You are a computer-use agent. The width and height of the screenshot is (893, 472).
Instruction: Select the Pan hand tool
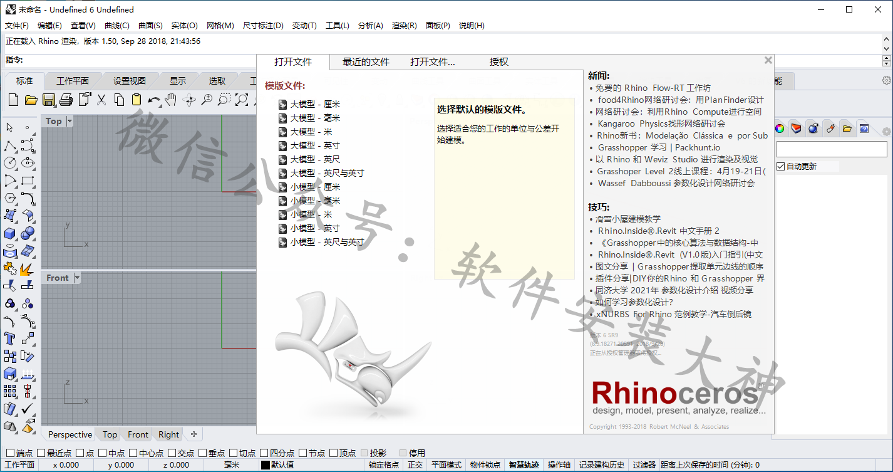tap(171, 100)
